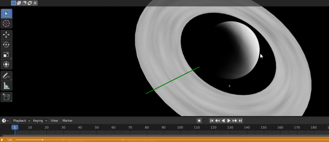The height and width of the screenshot is (142, 329).
Task: Set the timeline to frame 100
Action: click(x=180, y=127)
